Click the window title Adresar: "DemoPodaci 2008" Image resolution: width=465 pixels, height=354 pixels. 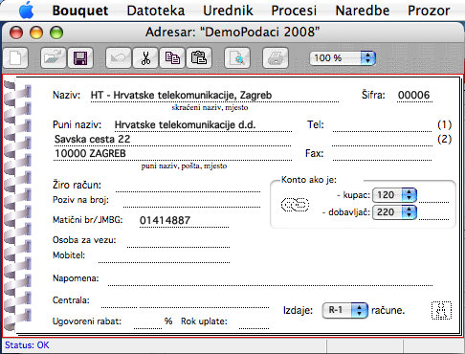(232, 33)
